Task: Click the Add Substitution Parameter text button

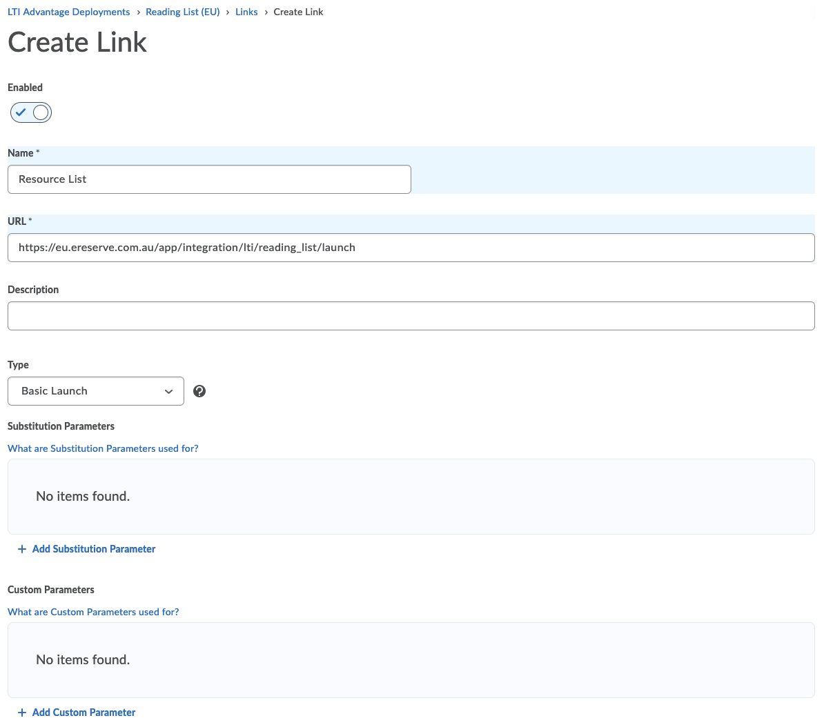Action: 94,549
